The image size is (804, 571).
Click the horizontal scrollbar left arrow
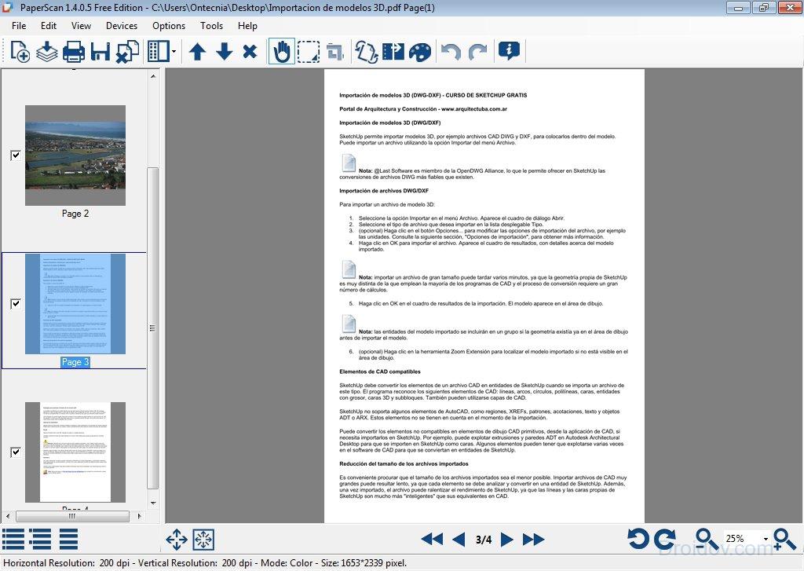pos(7,516)
